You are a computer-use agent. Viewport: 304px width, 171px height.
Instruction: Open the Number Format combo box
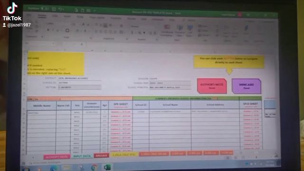(x=143, y=27)
